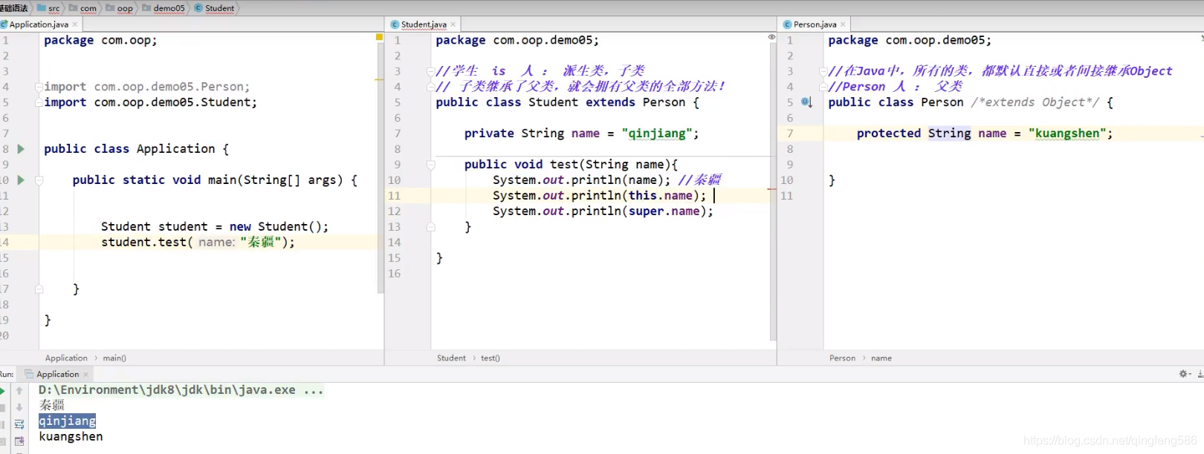
Task: Fold the test method in Student.java
Action: coord(430,165)
